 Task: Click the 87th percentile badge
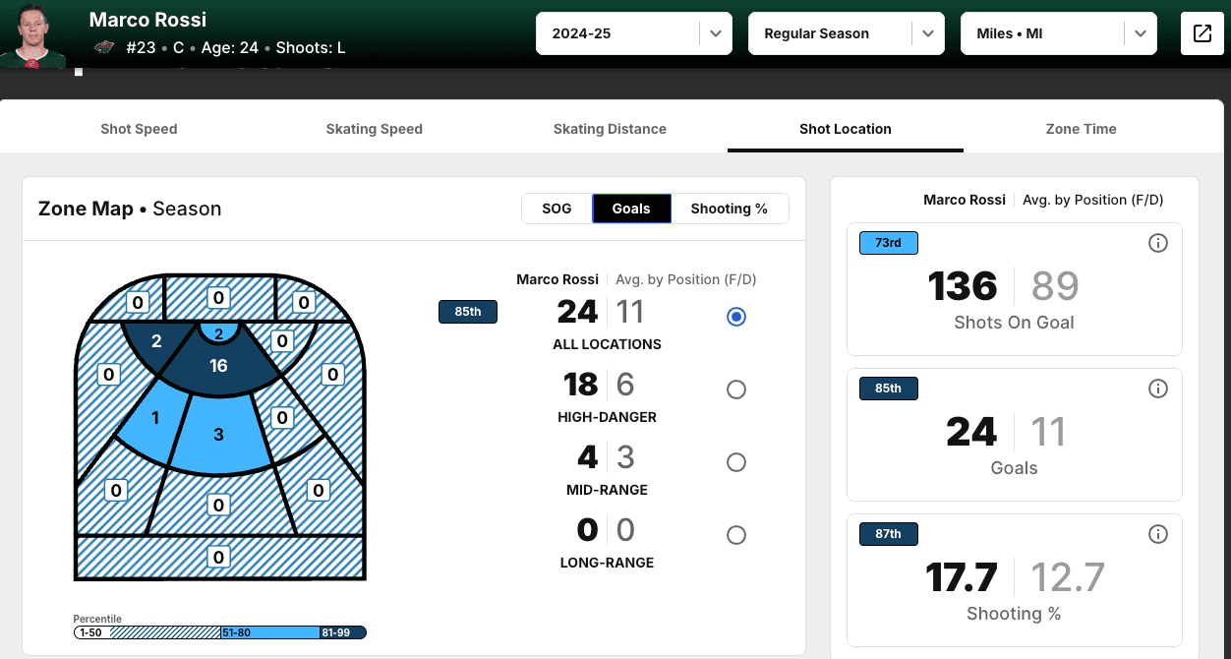[888, 534]
